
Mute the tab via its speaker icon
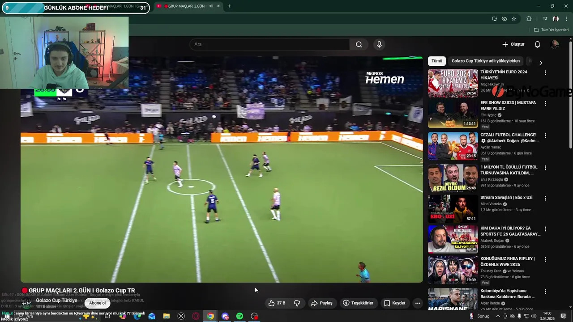pyautogui.click(x=211, y=6)
